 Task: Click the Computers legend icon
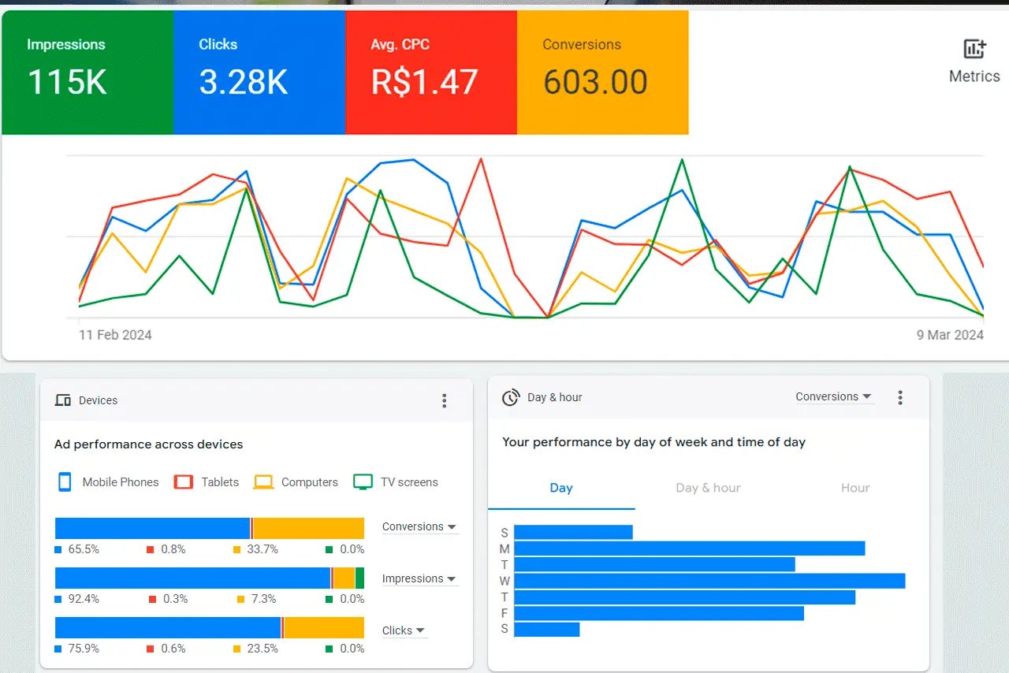pyautogui.click(x=263, y=482)
